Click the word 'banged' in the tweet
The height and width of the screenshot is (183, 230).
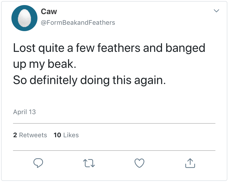tap(185, 48)
